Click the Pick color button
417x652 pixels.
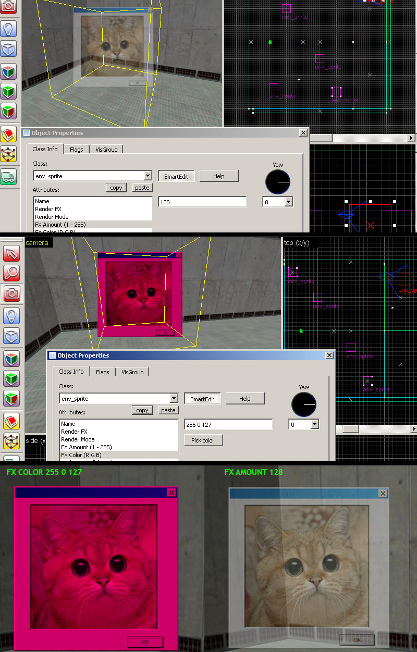click(x=203, y=440)
